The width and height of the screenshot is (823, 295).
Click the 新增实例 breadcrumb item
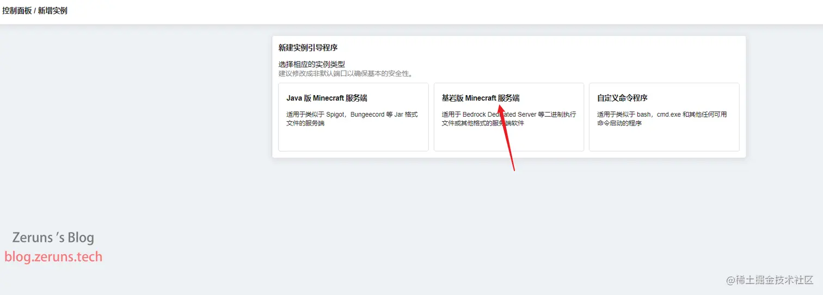(53, 10)
